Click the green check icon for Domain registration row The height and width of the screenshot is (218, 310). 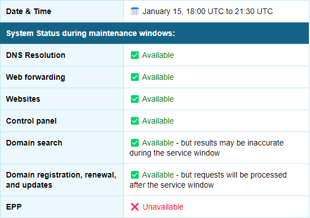(134, 175)
